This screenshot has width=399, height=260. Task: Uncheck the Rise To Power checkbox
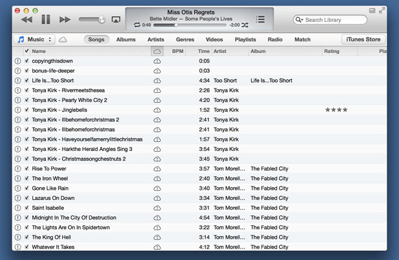[x=26, y=168]
